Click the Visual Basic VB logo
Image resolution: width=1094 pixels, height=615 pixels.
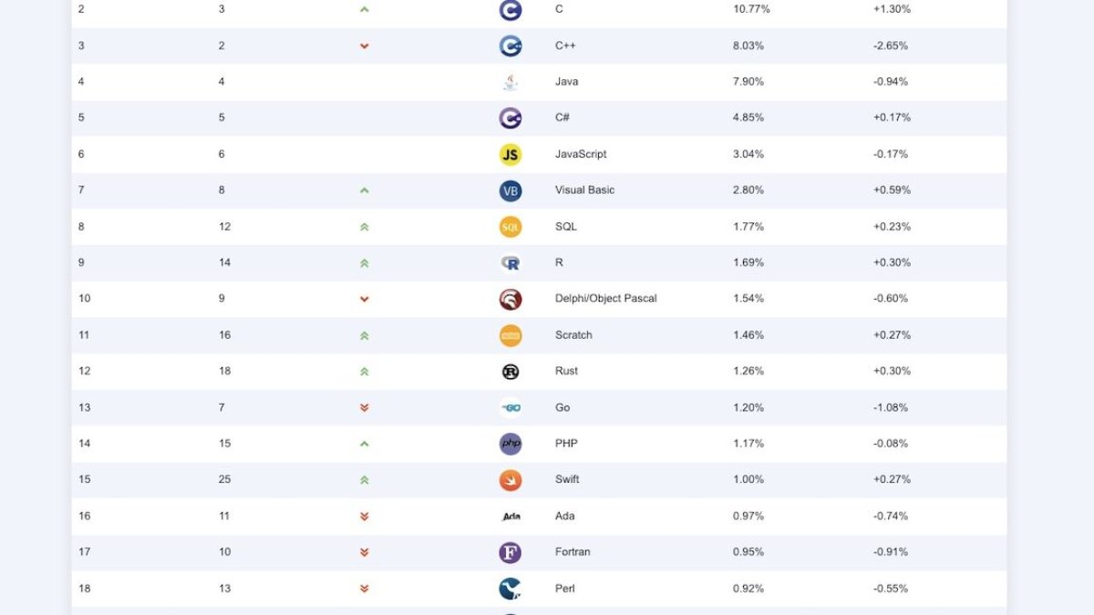[511, 190]
